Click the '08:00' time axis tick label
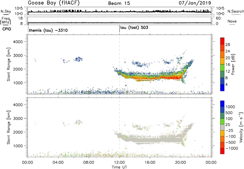 pyautogui.click(x=89, y=162)
